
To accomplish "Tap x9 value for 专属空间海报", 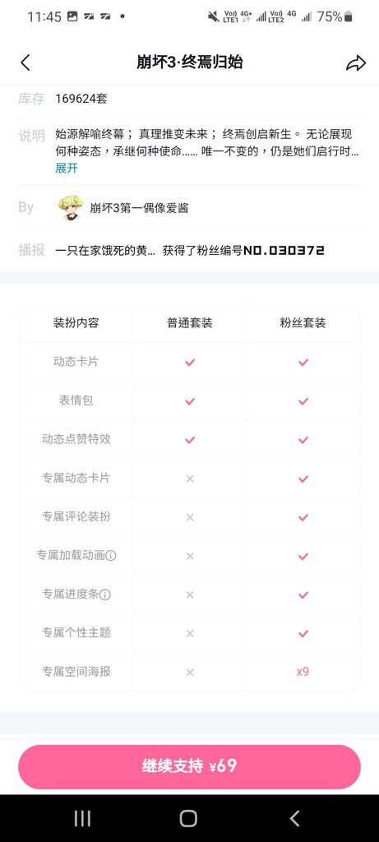I will tap(303, 671).
